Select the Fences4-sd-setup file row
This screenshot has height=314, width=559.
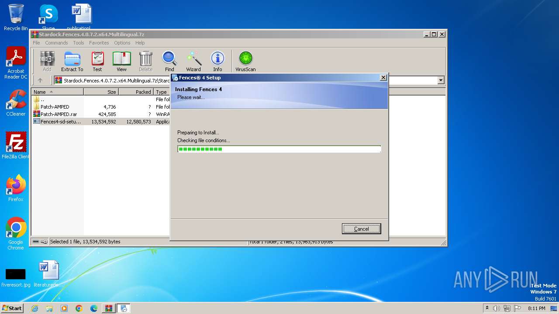[101, 122]
